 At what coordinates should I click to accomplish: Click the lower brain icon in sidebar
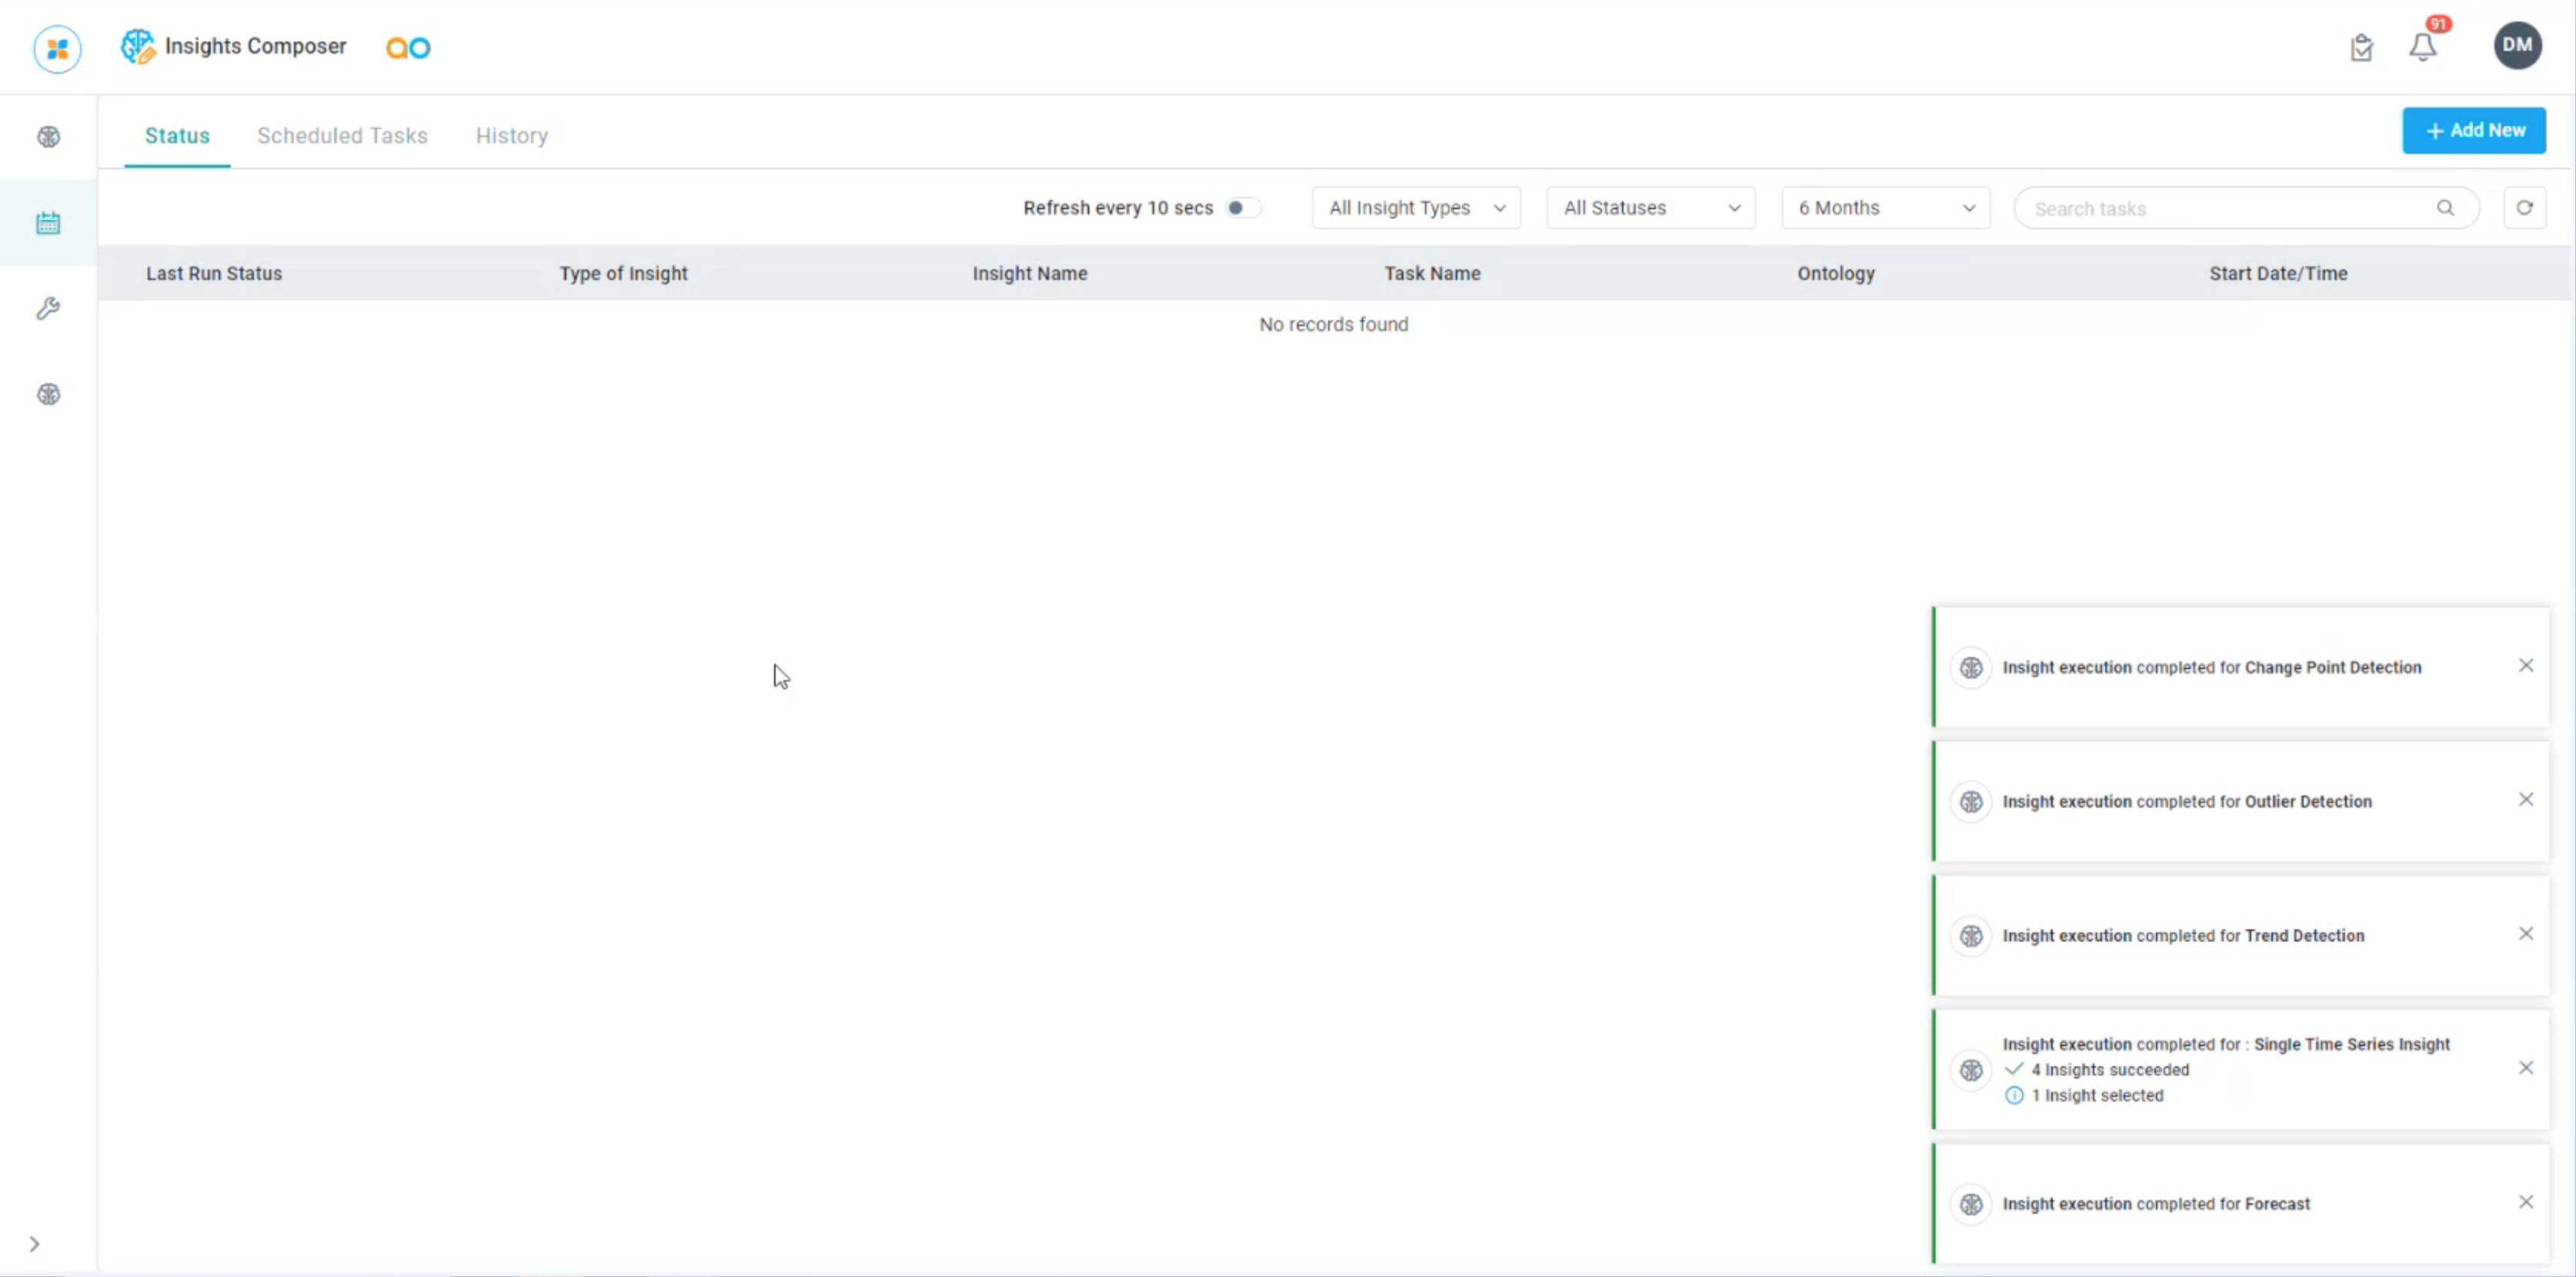tap(48, 393)
